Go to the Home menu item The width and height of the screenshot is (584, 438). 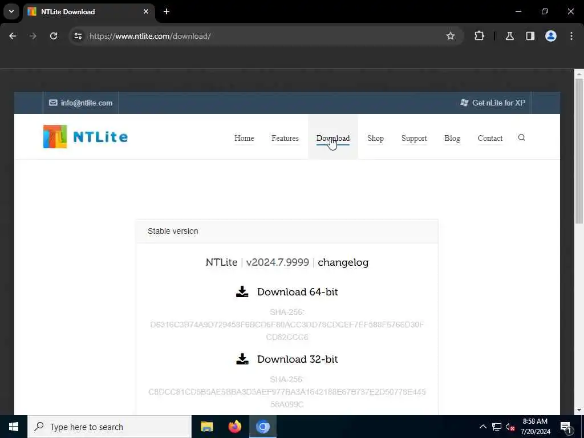coord(244,138)
